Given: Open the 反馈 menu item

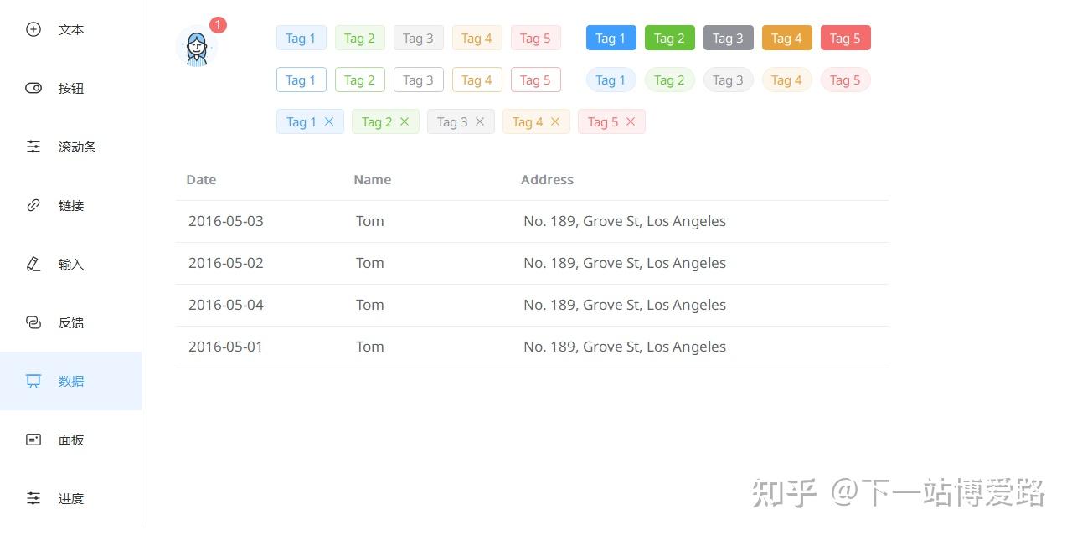Looking at the screenshot, I should [x=71, y=322].
